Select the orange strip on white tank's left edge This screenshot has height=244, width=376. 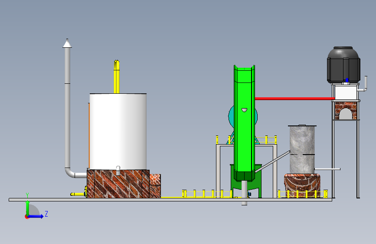(89, 136)
